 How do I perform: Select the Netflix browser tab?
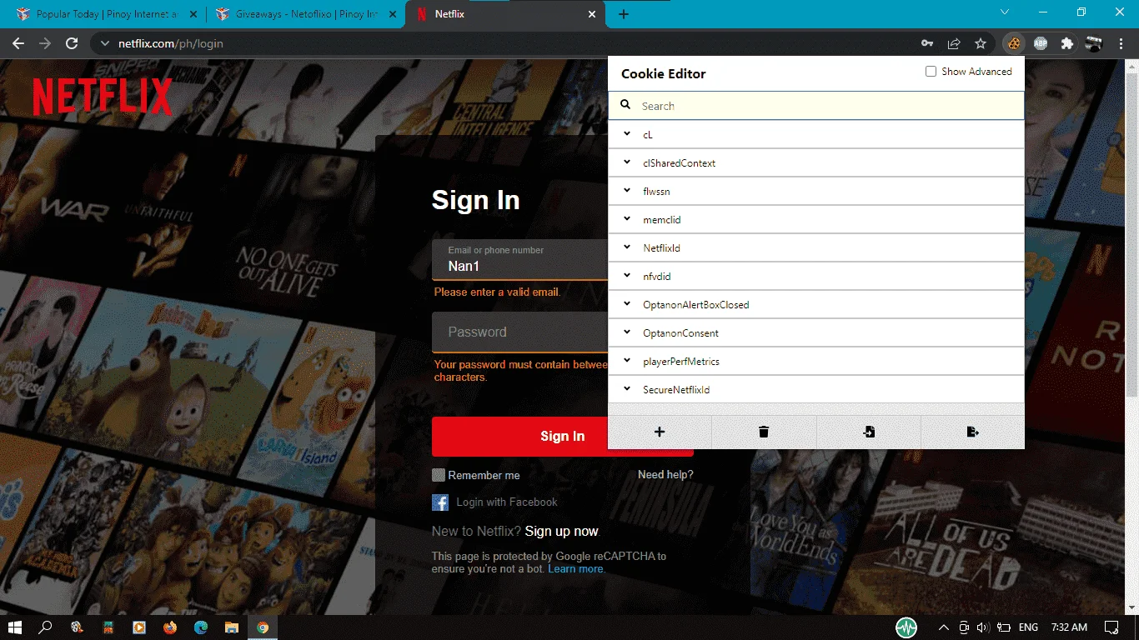[506, 15]
